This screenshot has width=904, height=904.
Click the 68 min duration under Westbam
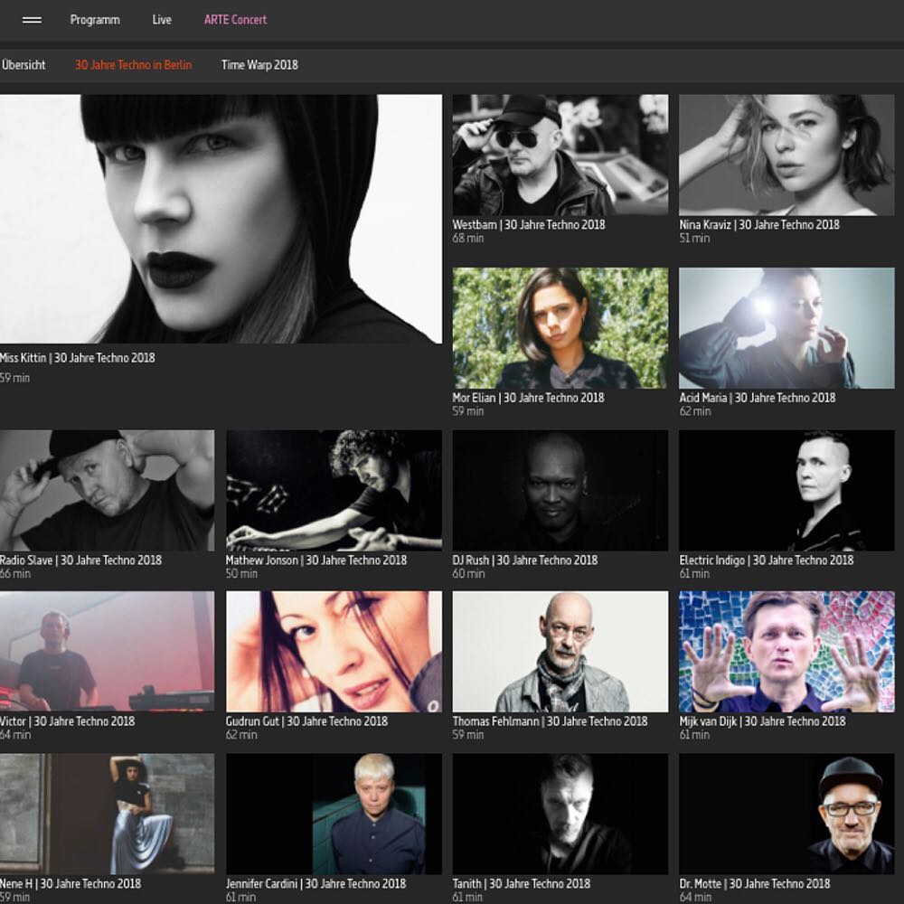[468, 238]
